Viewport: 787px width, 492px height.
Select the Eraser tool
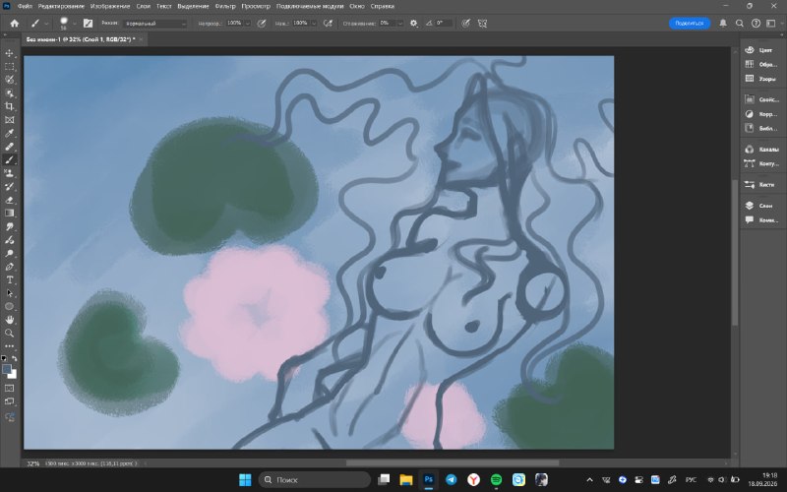(x=10, y=200)
